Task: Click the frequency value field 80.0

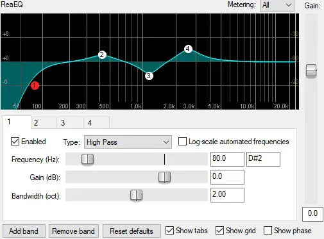Action: pos(227,159)
